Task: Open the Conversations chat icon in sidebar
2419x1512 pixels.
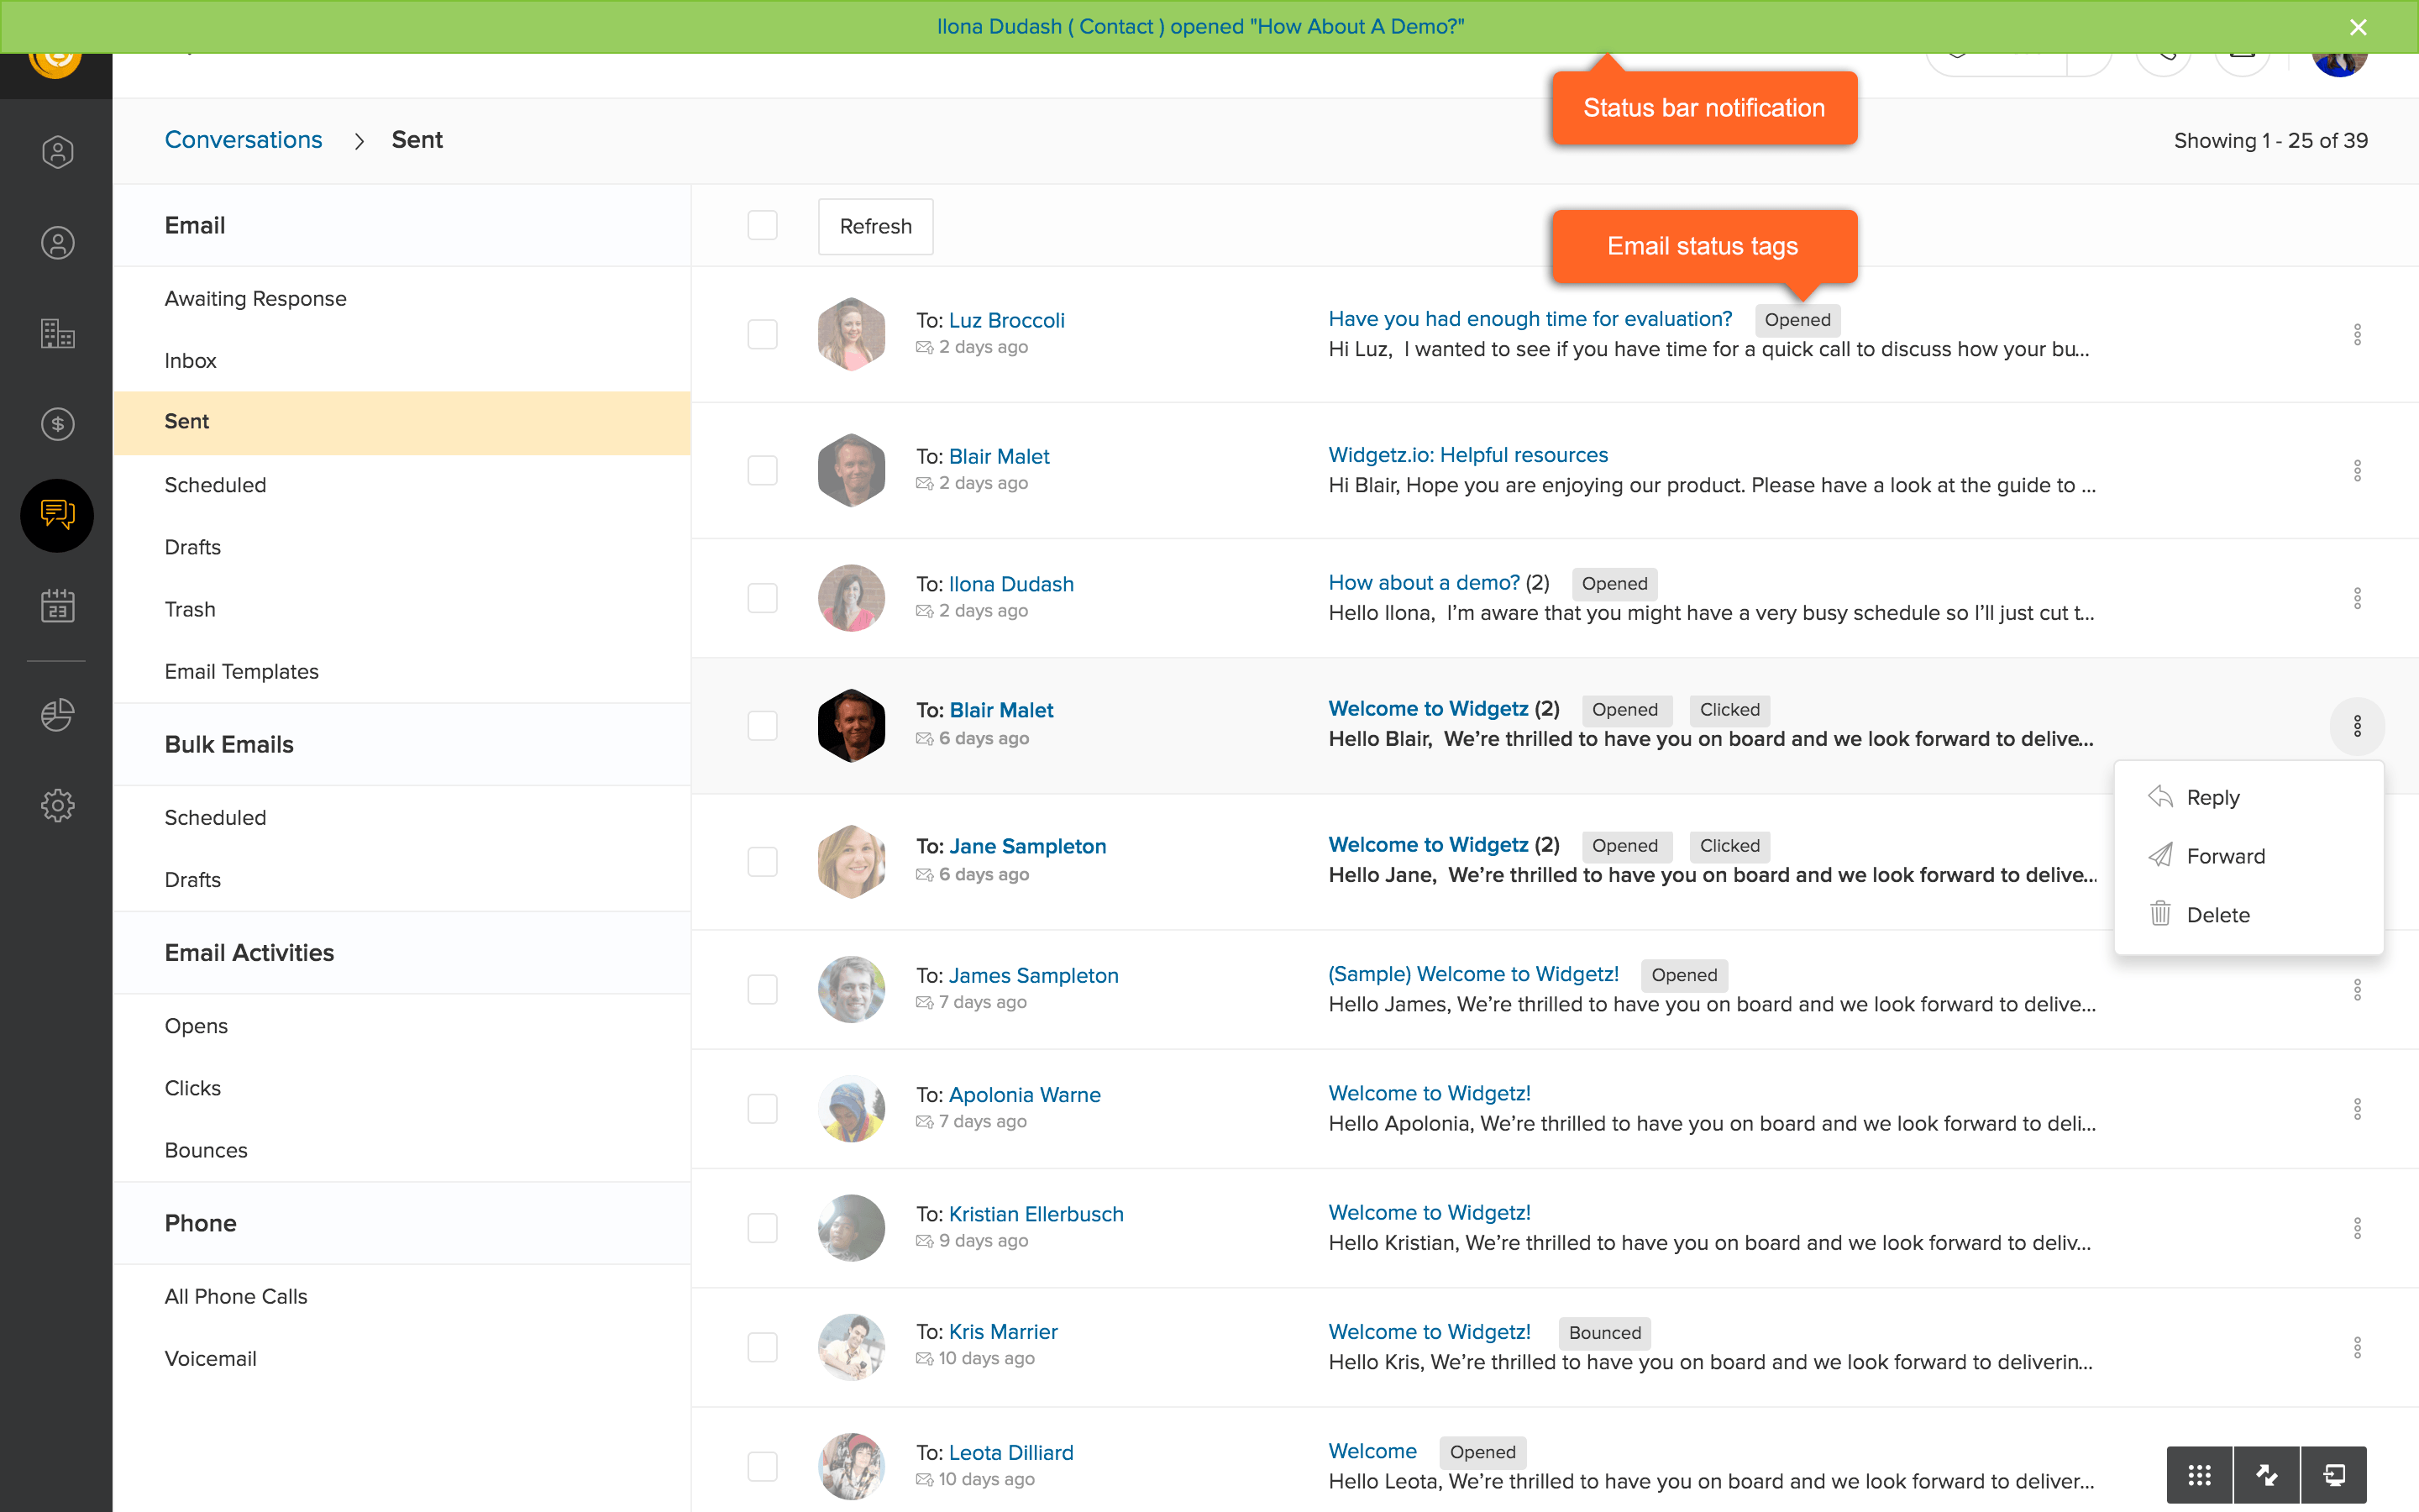Action: click(57, 515)
